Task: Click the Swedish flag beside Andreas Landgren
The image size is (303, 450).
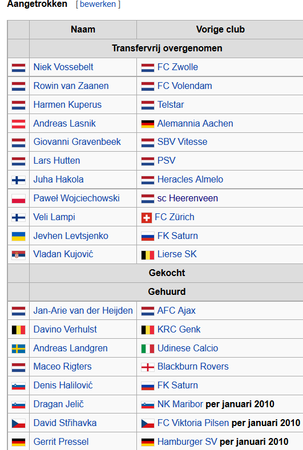Action: point(18,348)
